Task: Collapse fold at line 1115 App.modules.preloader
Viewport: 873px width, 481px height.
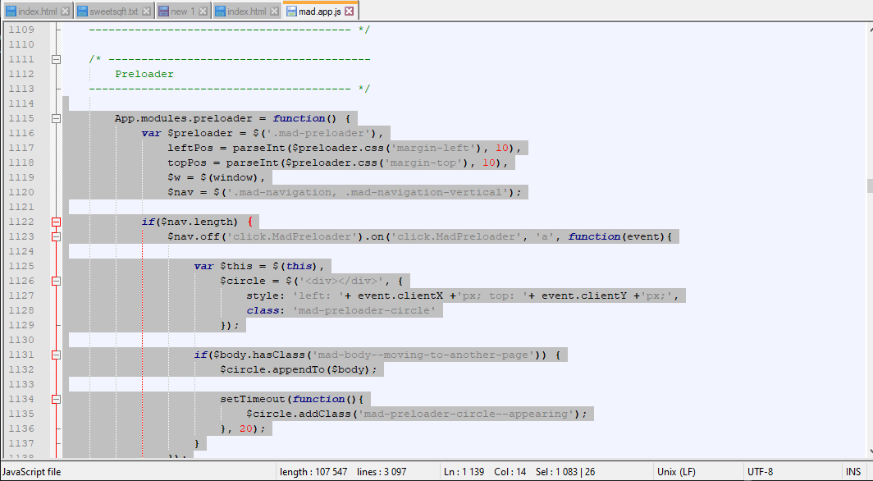Action: [x=57, y=118]
